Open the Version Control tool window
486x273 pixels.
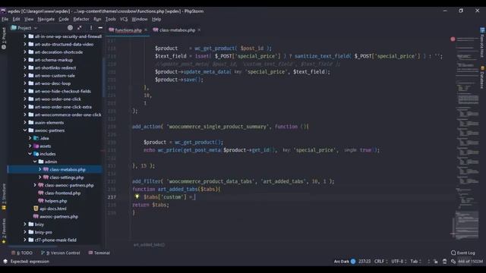pyautogui.click(x=61, y=253)
